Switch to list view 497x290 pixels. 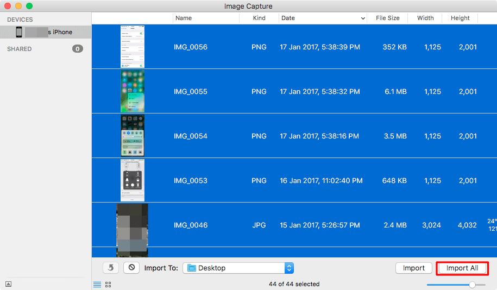(x=97, y=284)
